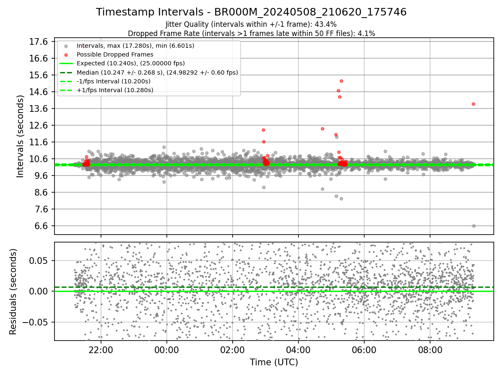Image resolution: width=503 pixels, height=377 pixels.
Task: Click legend entry starting with 'Median (10.247'
Action: [157, 72]
